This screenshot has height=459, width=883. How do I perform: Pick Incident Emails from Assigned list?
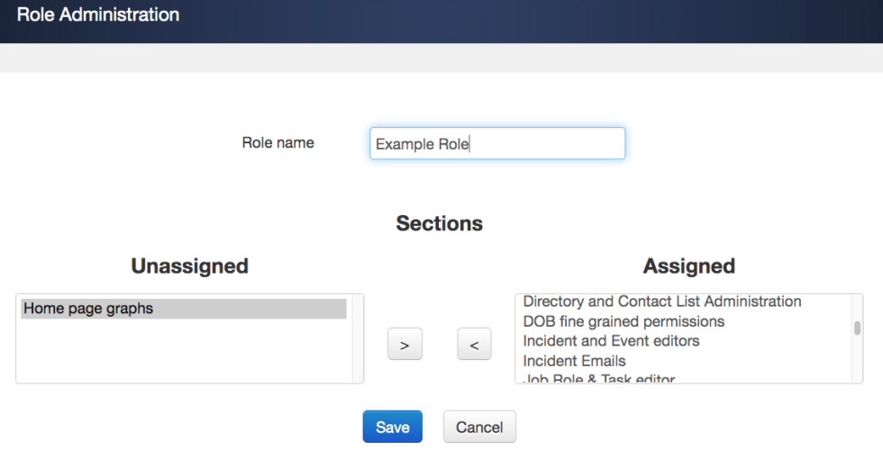574,361
